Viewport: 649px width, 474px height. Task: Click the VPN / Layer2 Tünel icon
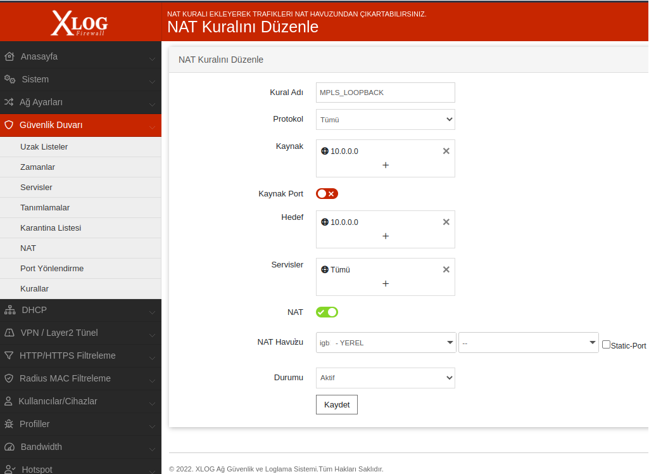pyautogui.click(x=9, y=333)
